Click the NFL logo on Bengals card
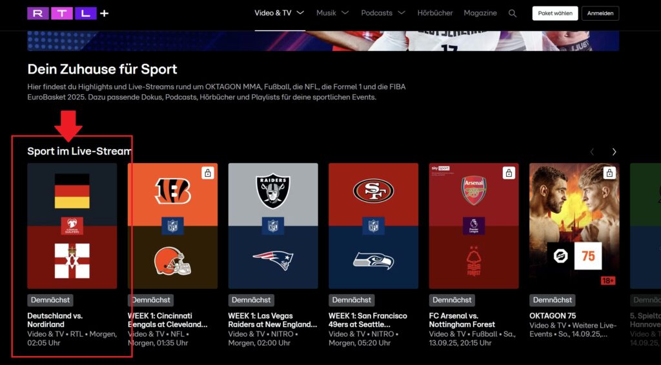This screenshot has width=661, height=365. click(x=172, y=226)
